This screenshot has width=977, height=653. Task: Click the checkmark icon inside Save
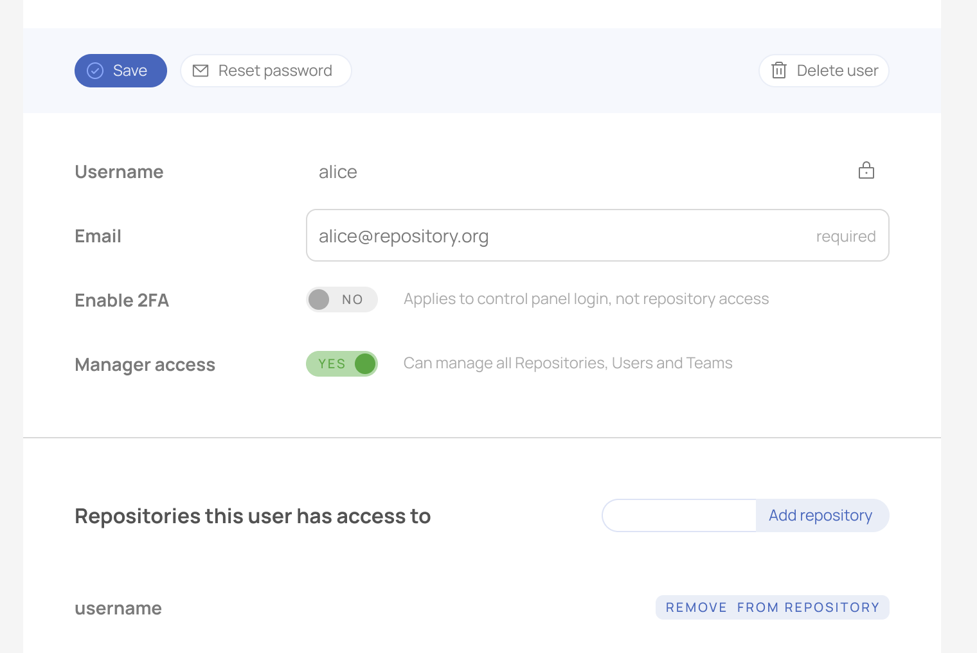[95, 71]
